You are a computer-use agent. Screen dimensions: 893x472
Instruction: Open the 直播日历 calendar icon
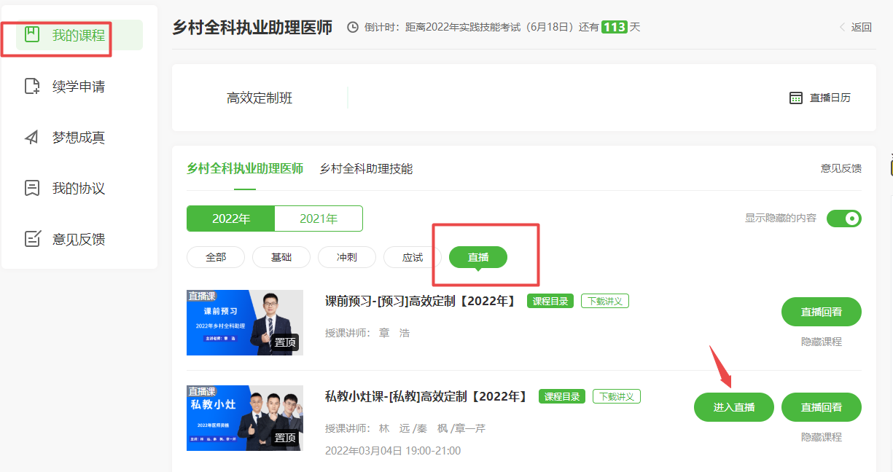tap(796, 98)
